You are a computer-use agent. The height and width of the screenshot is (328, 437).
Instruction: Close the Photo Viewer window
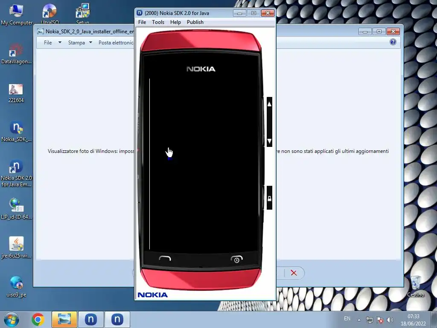click(x=393, y=32)
